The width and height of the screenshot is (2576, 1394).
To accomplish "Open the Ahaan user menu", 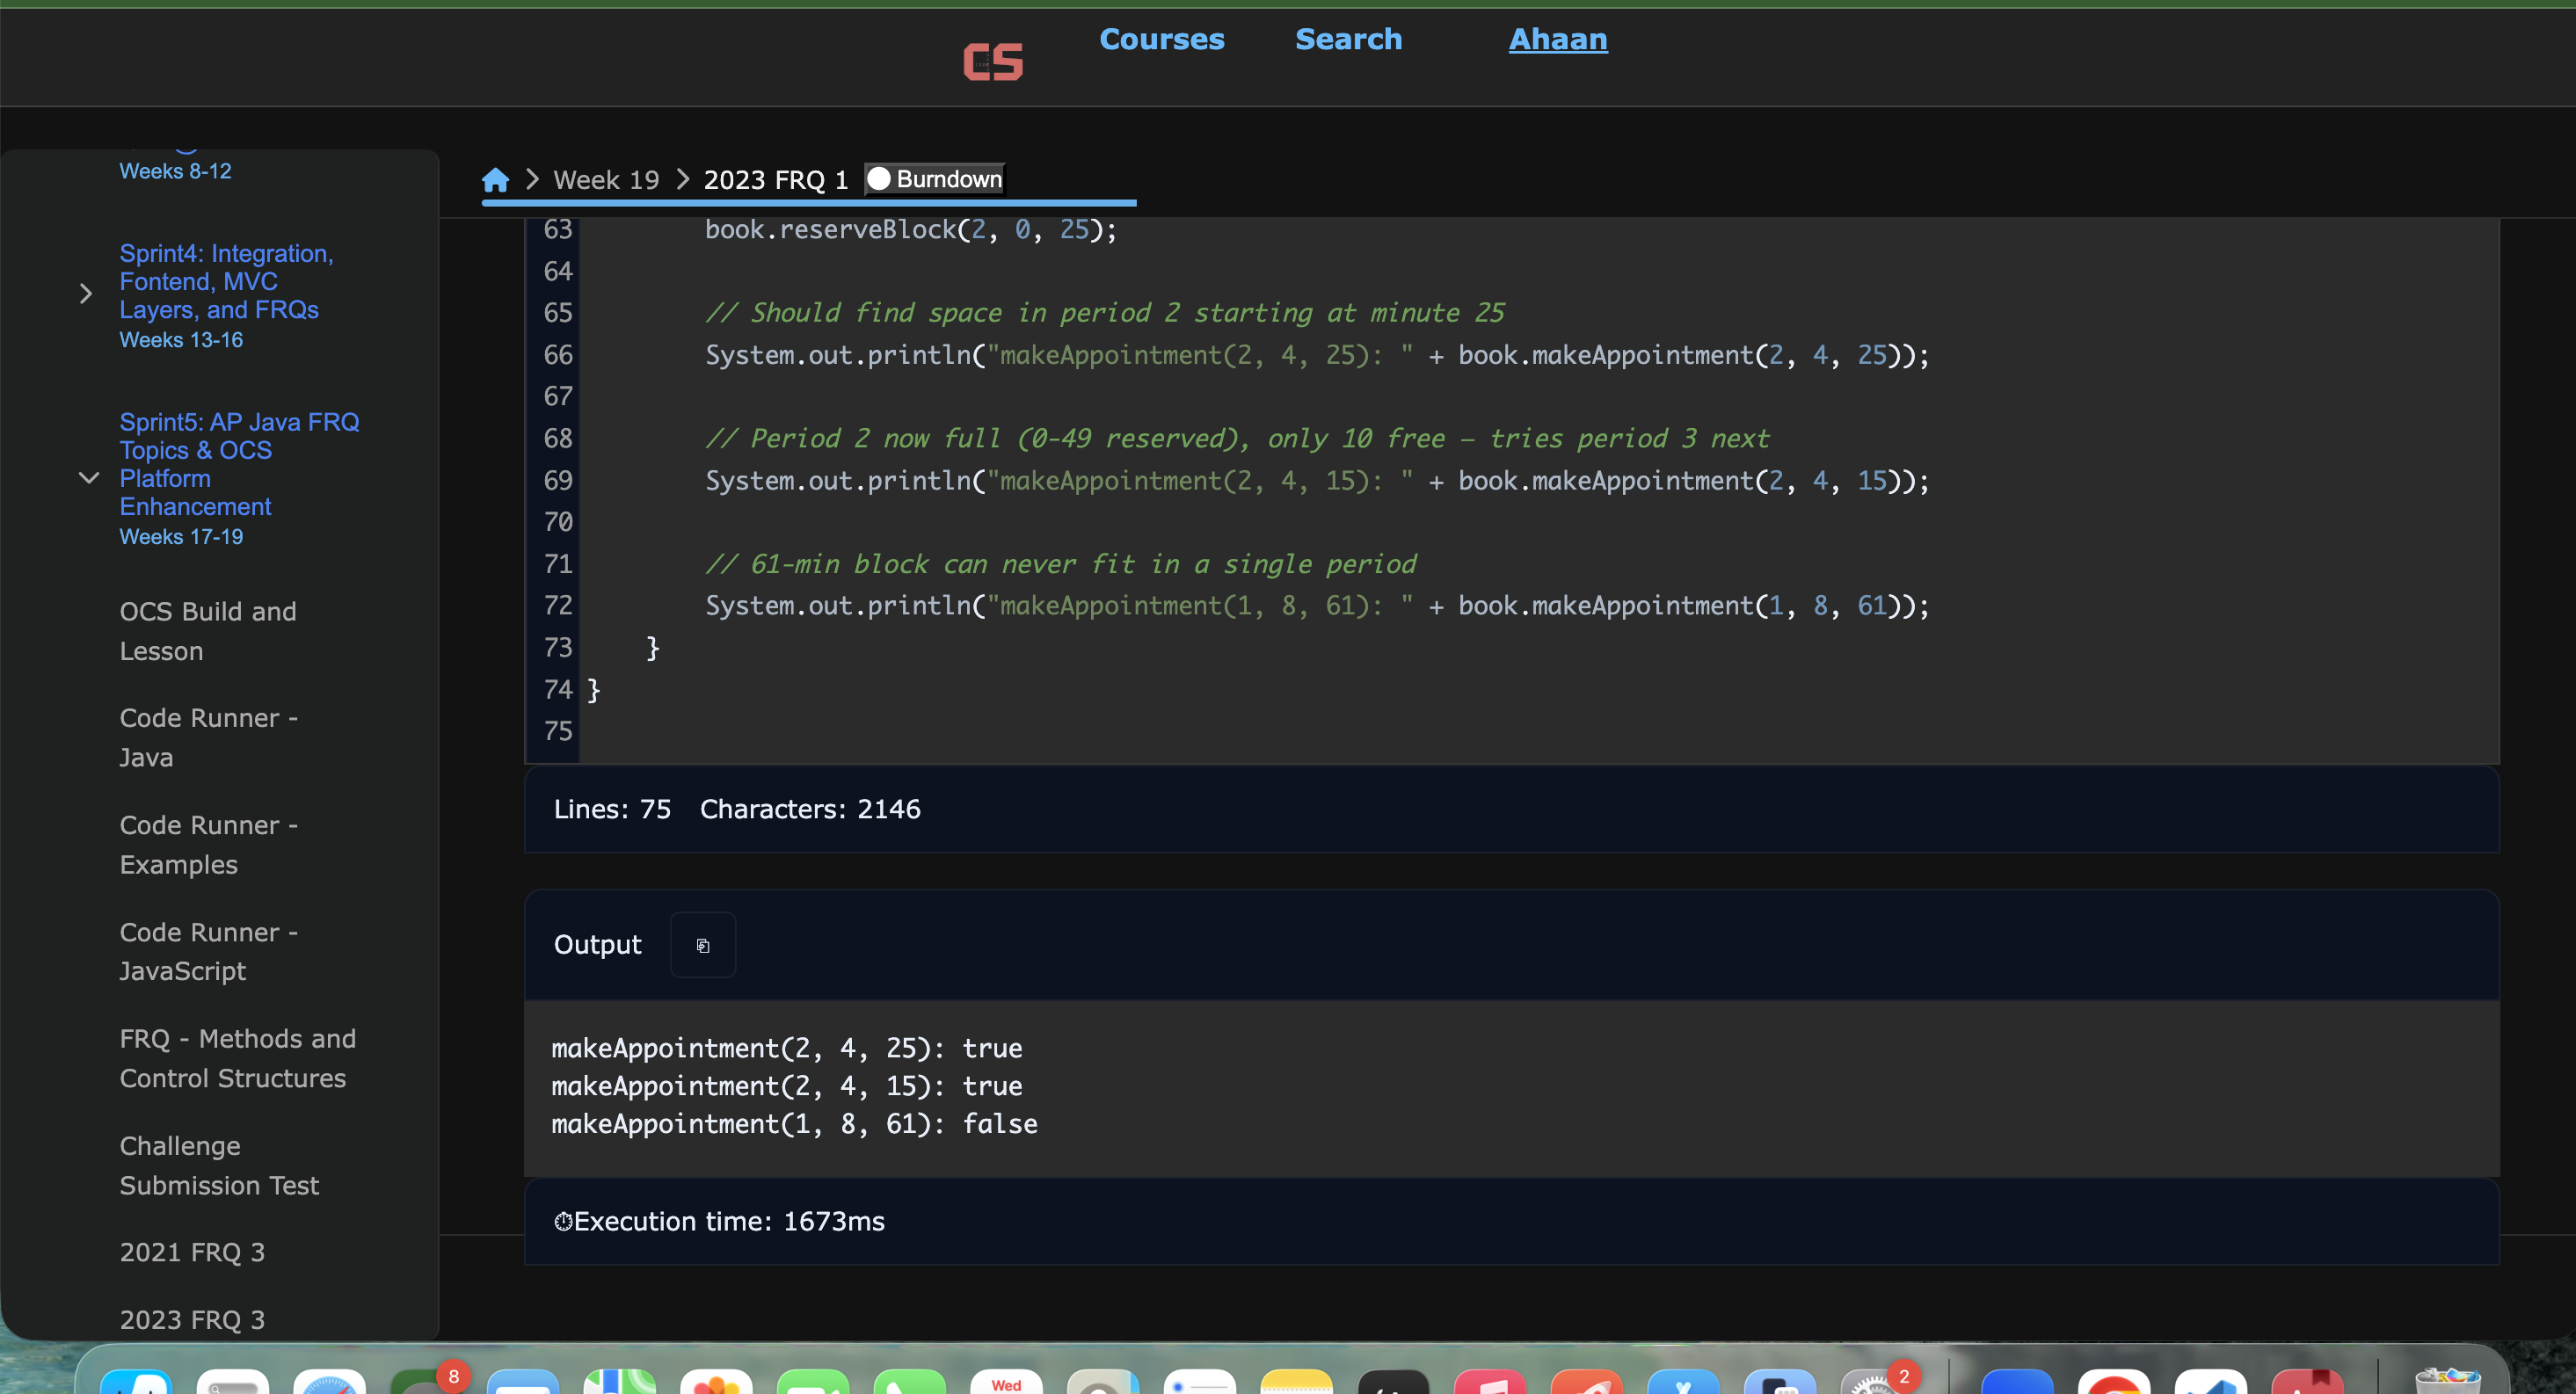I will click(1557, 39).
